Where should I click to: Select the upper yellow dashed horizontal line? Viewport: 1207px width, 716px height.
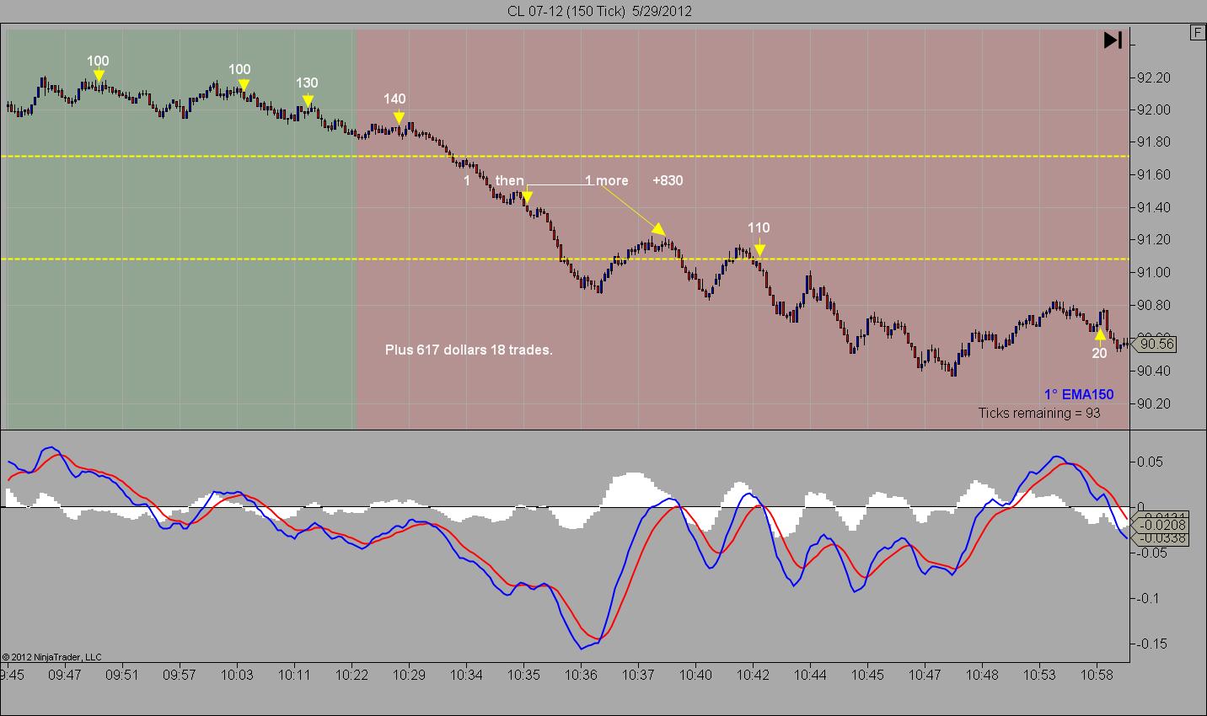564,156
